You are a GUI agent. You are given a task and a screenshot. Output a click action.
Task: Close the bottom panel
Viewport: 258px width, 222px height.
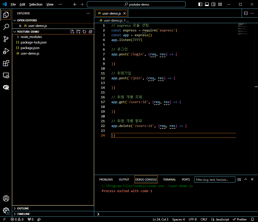coord(252,180)
